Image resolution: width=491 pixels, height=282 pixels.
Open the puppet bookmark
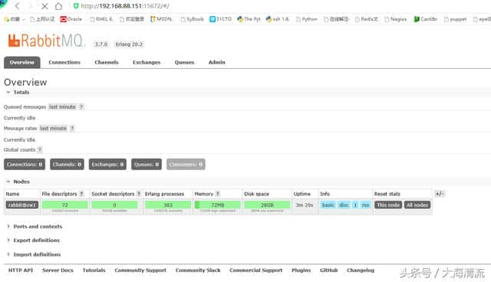(x=455, y=19)
